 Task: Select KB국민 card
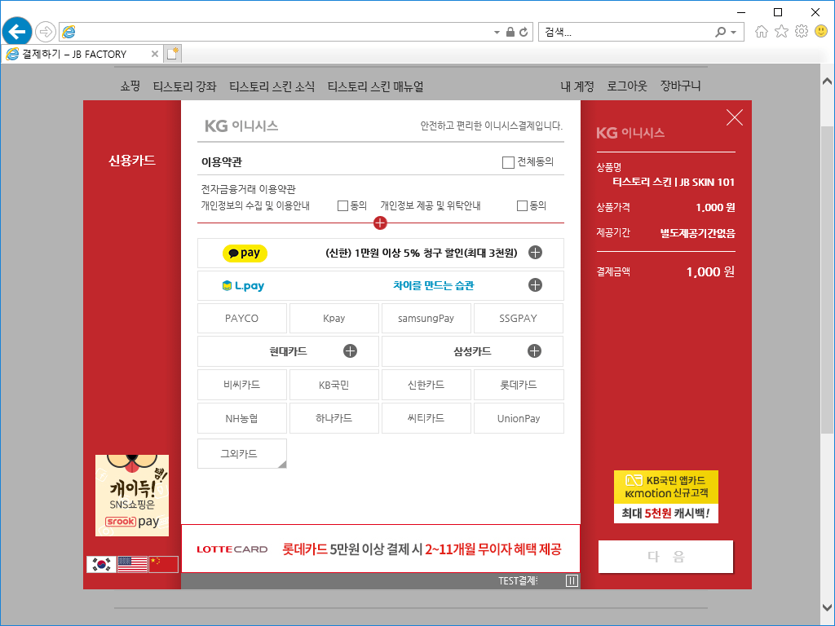coord(334,385)
